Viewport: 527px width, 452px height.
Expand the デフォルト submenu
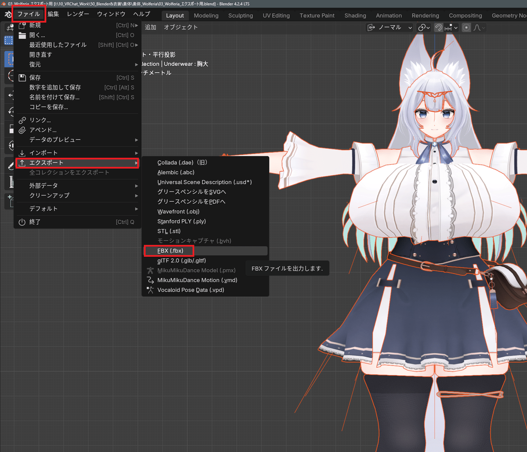78,209
